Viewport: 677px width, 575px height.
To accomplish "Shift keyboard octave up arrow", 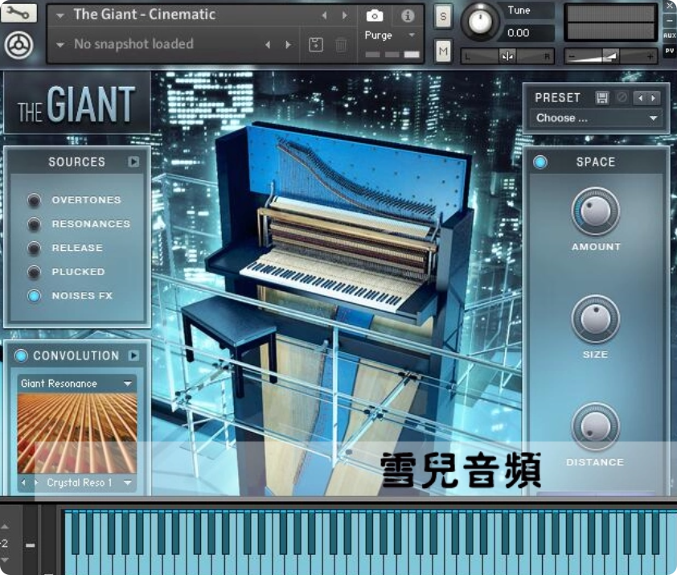I will pyautogui.click(x=4, y=527).
